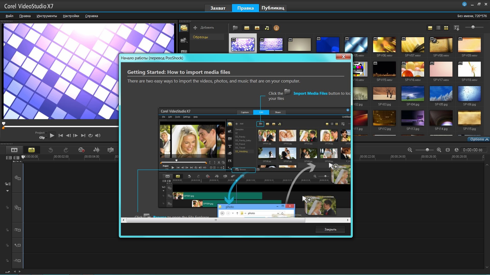The height and width of the screenshot is (275, 490).
Task: Click the project duration clock icon
Action: tap(457, 150)
